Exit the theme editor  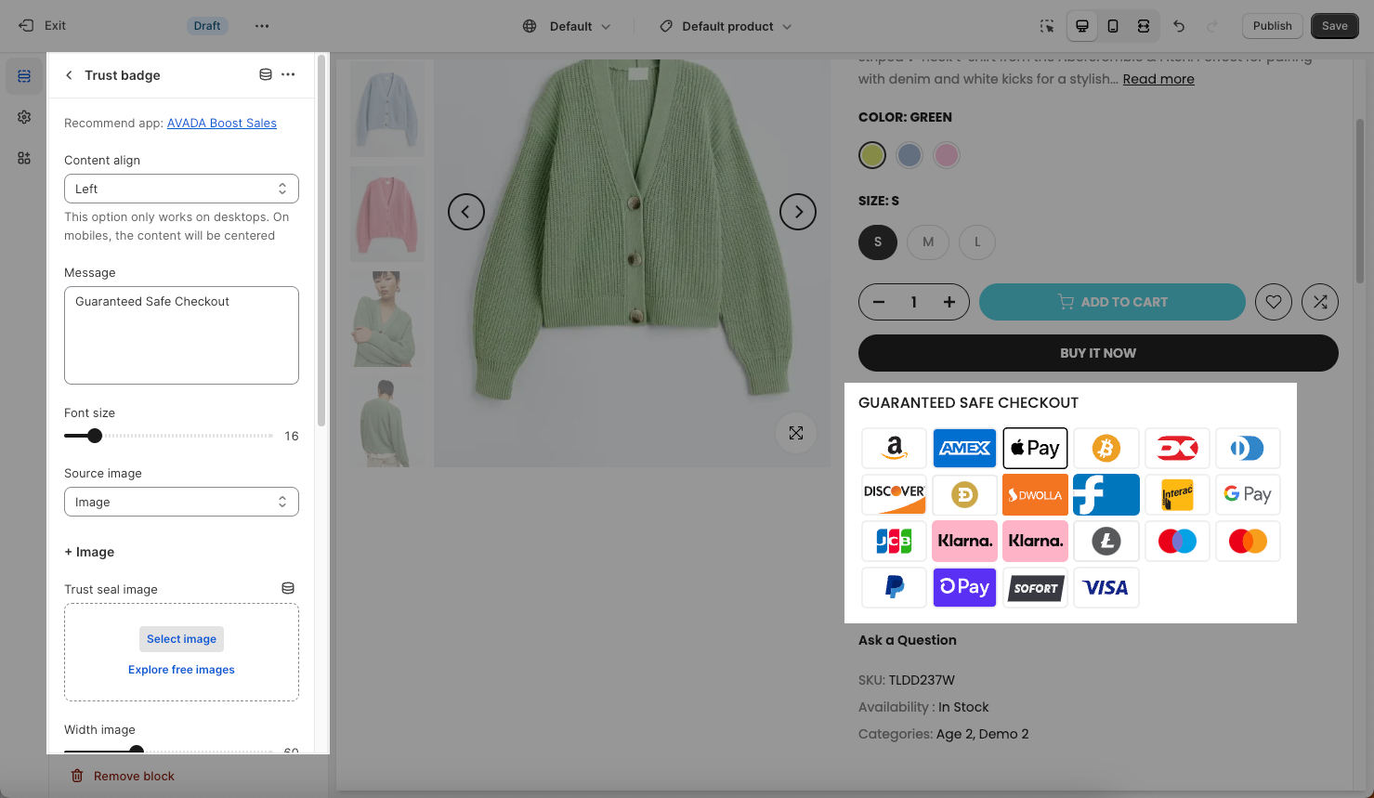click(43, 26)
